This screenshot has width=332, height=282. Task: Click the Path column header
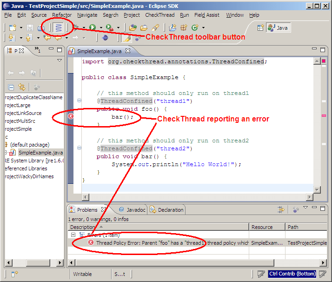[306, 227]
